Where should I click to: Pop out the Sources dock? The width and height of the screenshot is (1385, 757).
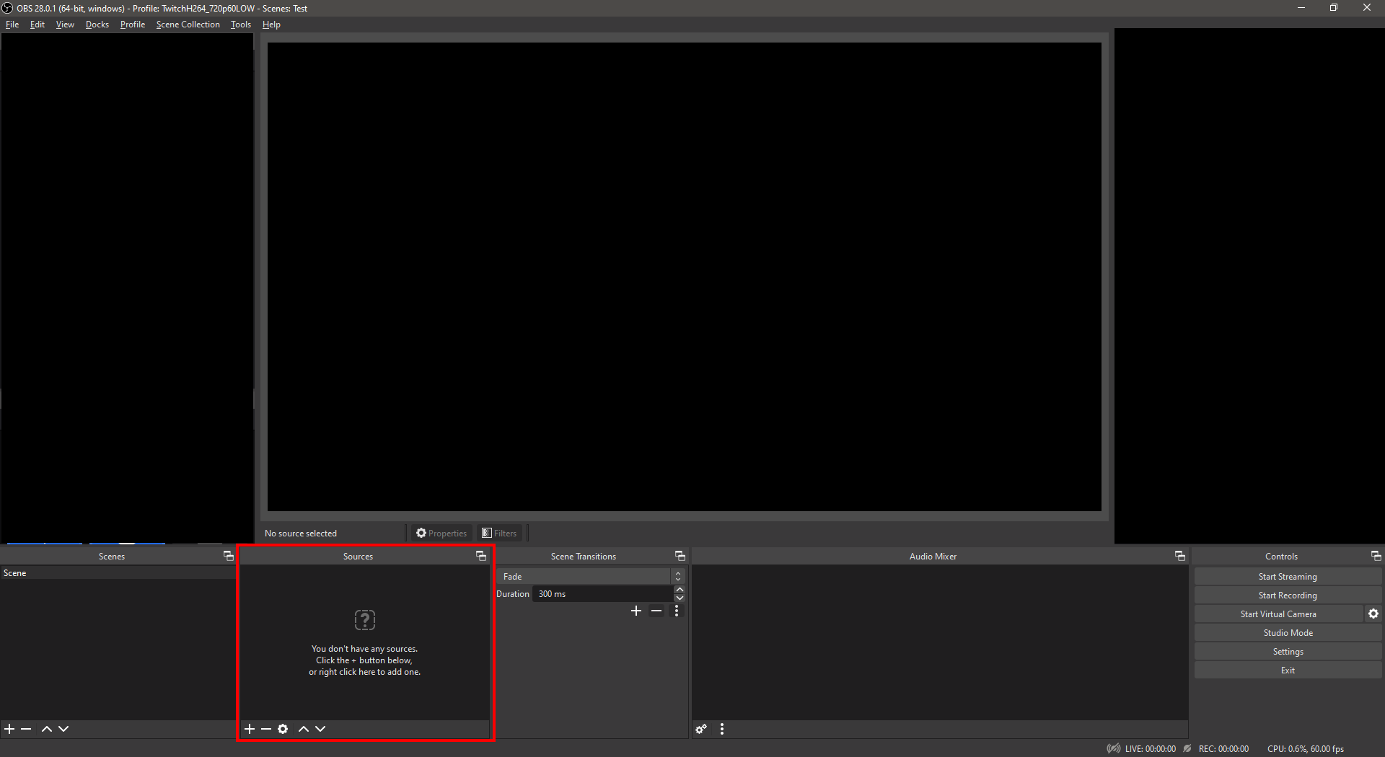point(480,556)
